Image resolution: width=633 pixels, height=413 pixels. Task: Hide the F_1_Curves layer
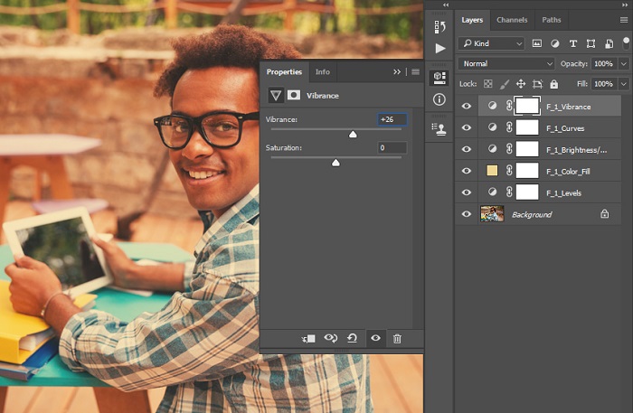click(x=467, y=127)
